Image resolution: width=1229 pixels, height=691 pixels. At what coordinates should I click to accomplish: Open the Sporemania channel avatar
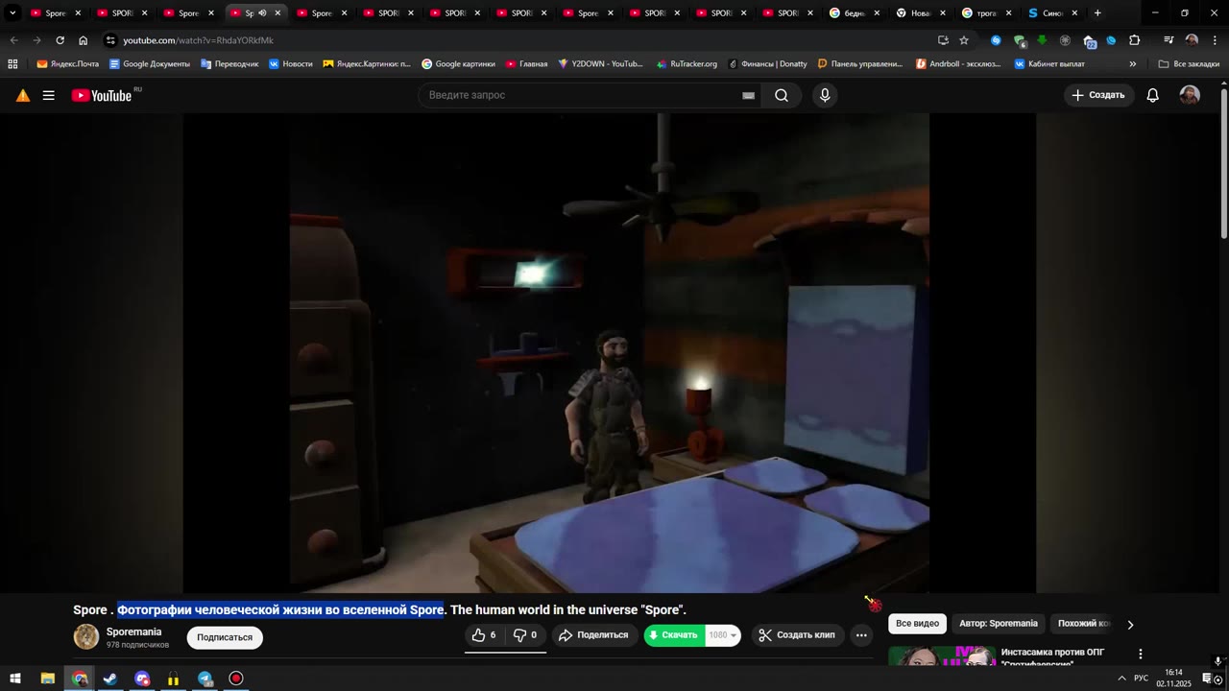click(x=86, y=636)
